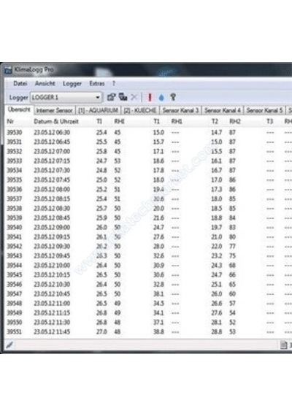Image resolution: width=292 pixels, height=416 pixels.
Task: Select row number 39530
Action: click(15, 132)
